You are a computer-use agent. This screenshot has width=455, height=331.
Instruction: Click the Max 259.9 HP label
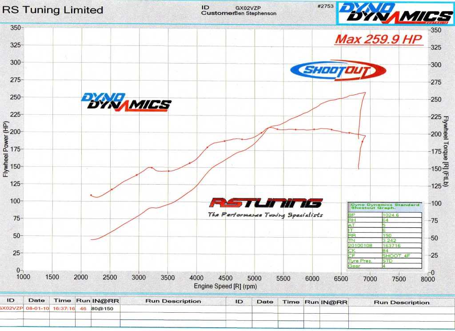click(378, 39)
